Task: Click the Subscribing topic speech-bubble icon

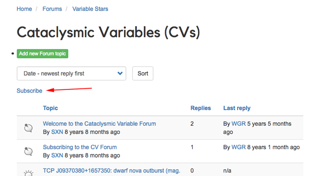Action: [x=28, y=151]
